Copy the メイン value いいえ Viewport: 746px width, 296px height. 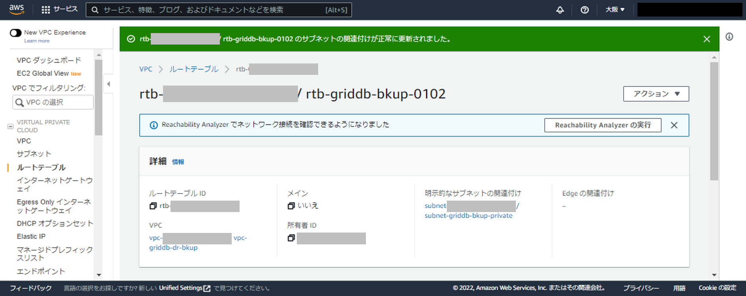tap(291, 206)
